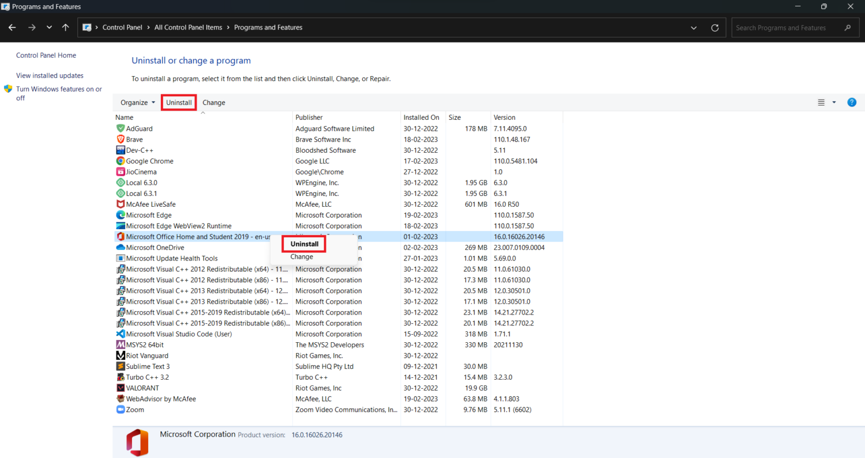Image resolution: width=865 pixels, height=458 pixels.
Task: Select the Microsoft Office Home and Student 2019 row
Action: tap(339, 237)
